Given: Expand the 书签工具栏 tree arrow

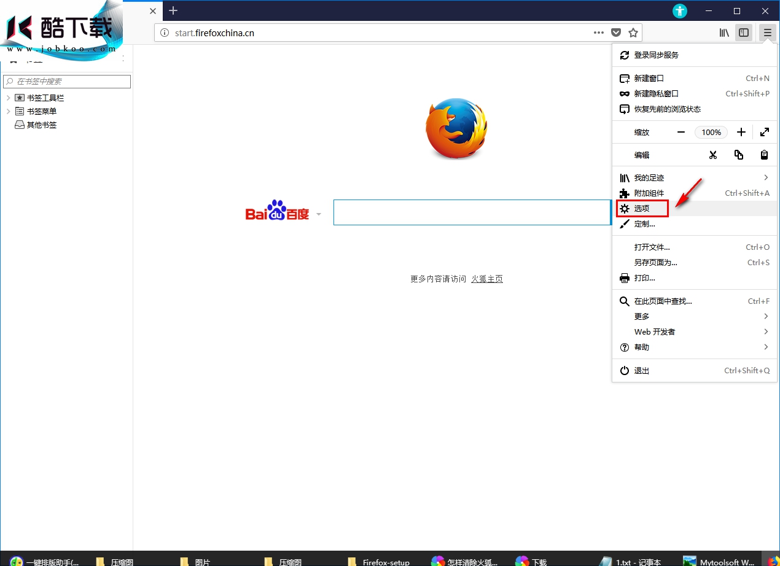Looking at the screenshot, I should (x=8, y=98).
